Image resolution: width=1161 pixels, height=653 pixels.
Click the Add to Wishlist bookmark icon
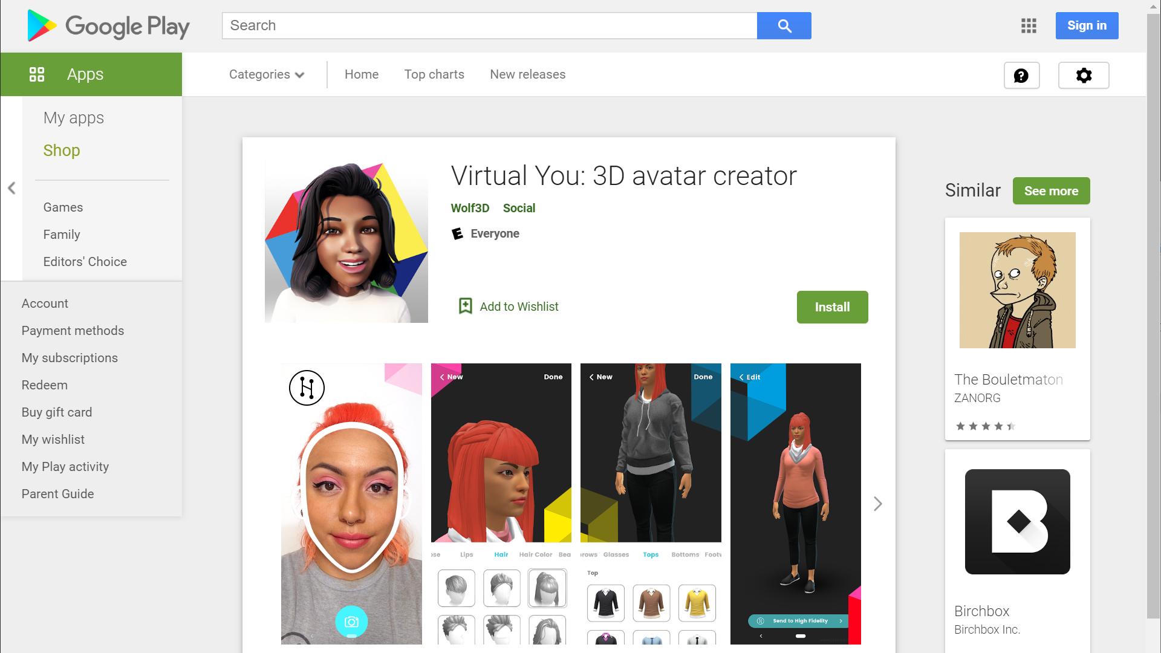465,306
